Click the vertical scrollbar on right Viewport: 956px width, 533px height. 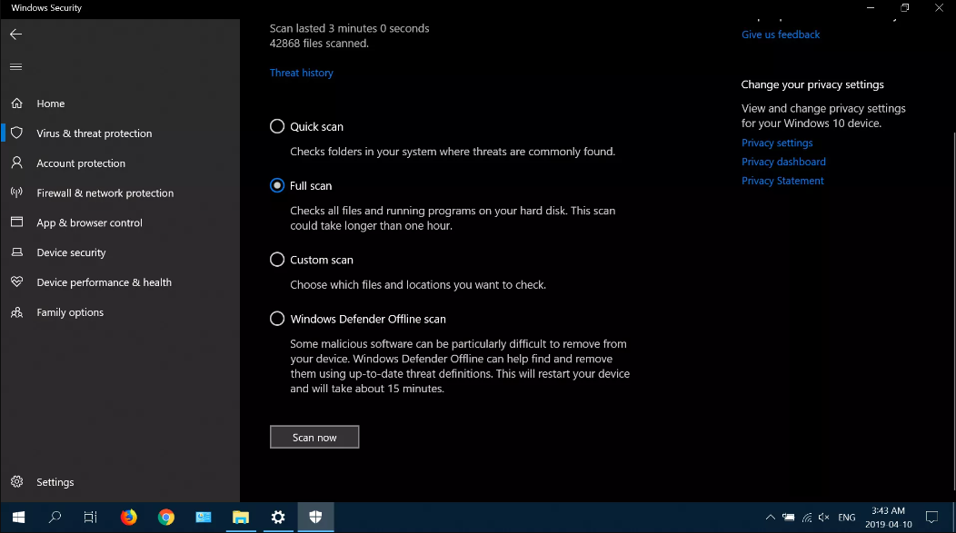953,311
